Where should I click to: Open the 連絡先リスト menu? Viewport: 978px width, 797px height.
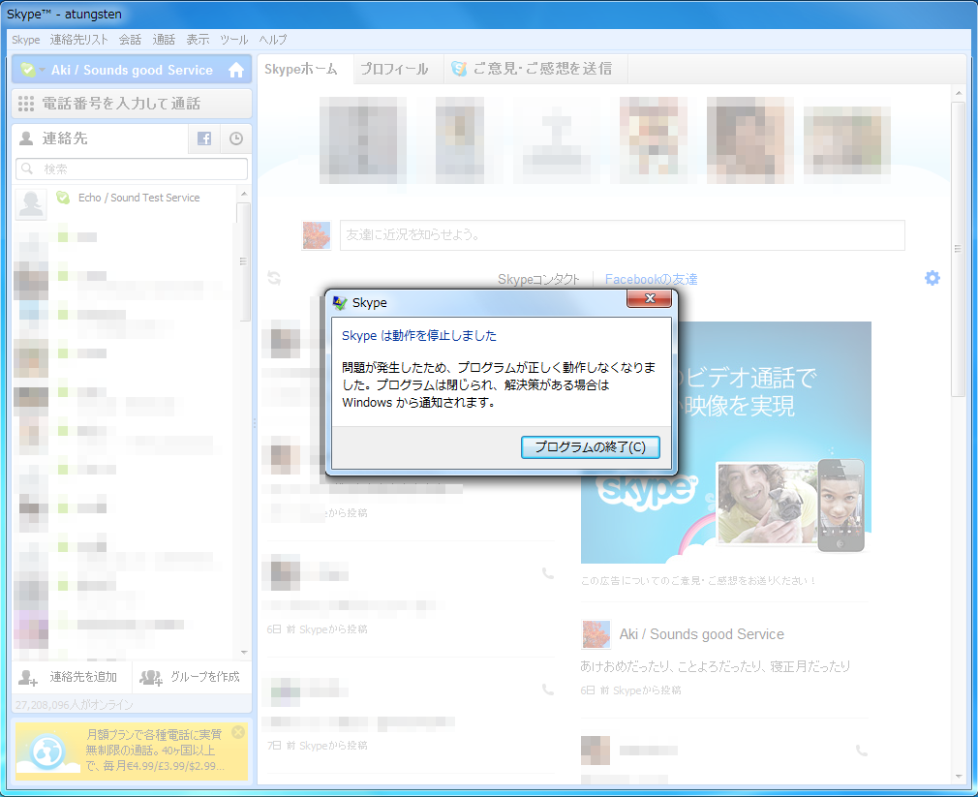79,40
